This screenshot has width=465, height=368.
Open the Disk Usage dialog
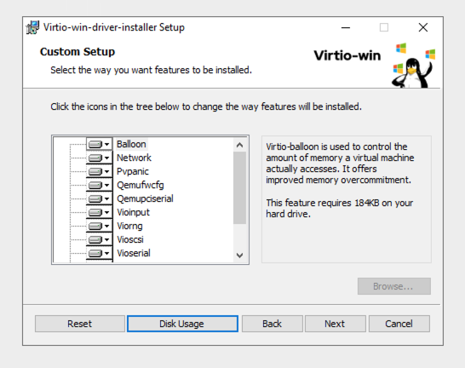pos(182,324)
